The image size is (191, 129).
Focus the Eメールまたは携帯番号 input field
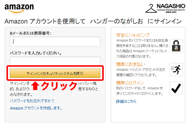pyautogui.click(x=55, y=42)
